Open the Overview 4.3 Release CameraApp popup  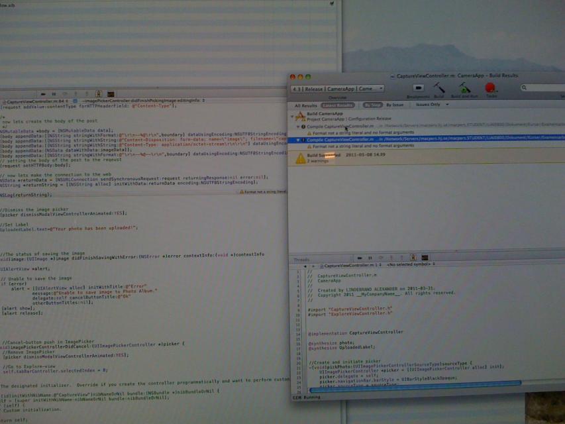tap(338, 88)
